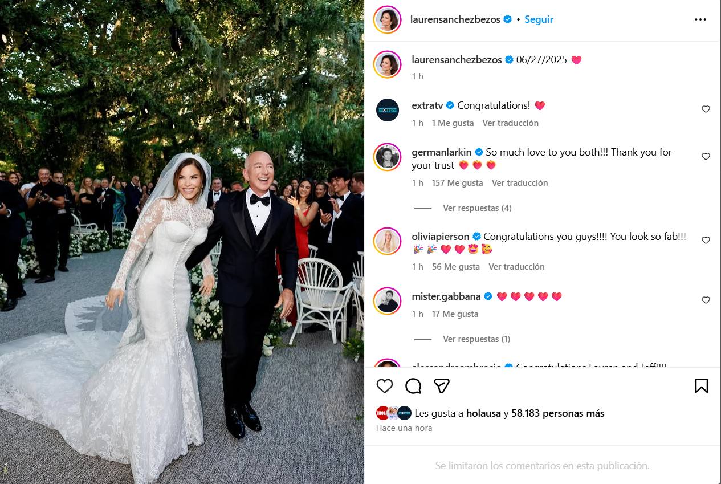Expand 'Ver respuestas (4)' replies
721x484 pixels.
click(x=477, y=208)
